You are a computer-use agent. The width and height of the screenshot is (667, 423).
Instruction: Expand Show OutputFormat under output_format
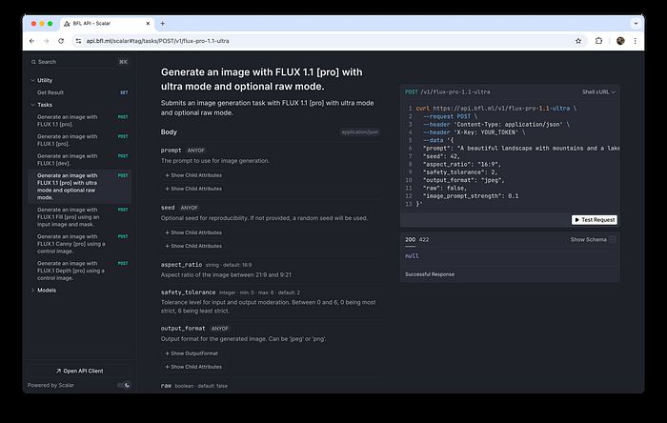[193, 353]
